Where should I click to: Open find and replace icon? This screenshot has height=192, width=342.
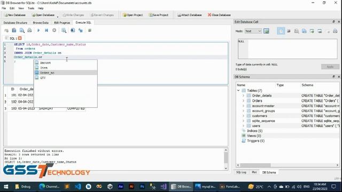pyautogui.click(x=81, y=30)
